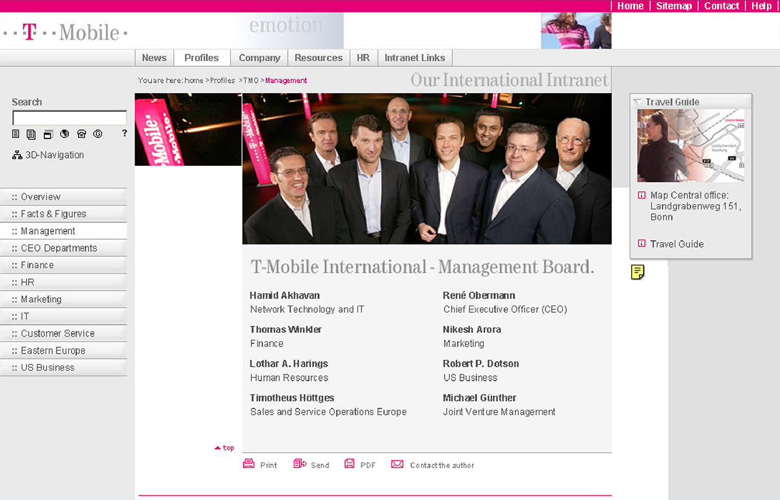Click the Travel Guide map thumbnail

(x=691, y=145)
